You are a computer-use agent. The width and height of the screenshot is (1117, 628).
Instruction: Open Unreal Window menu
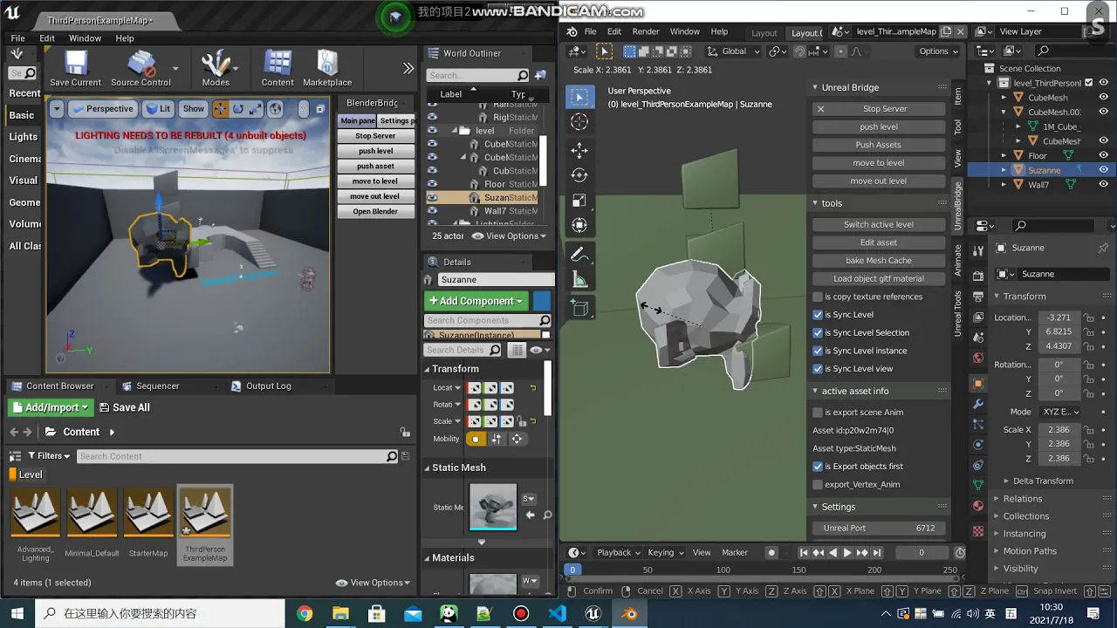pyautogui.click(x=85, y=38)
